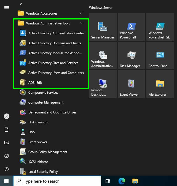Launch ADSI Edit from the list
This screenshot has height=186, width=177.
tap(35, 83)
